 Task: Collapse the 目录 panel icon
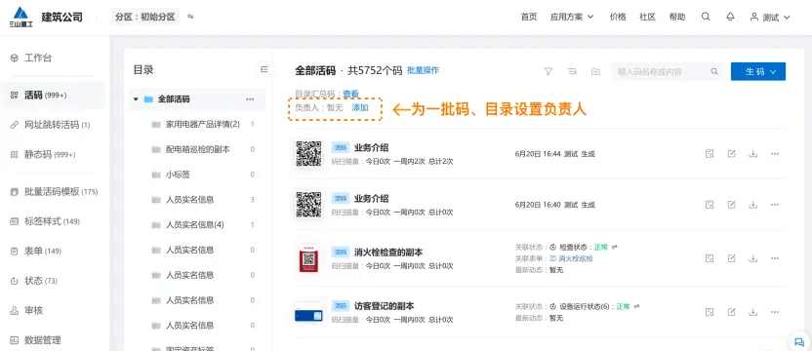(x=264, y=69)
